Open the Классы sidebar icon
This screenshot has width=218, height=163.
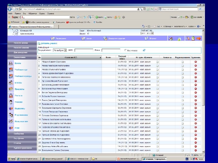[11, 83]
